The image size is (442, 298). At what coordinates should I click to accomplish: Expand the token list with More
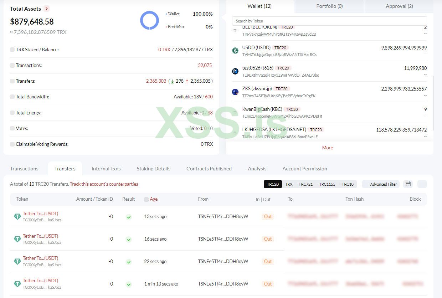pyautogui.click(x=328, y=148)
